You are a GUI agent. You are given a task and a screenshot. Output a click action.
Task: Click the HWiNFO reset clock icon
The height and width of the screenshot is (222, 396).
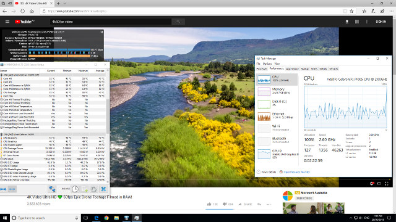coord(75,189)
